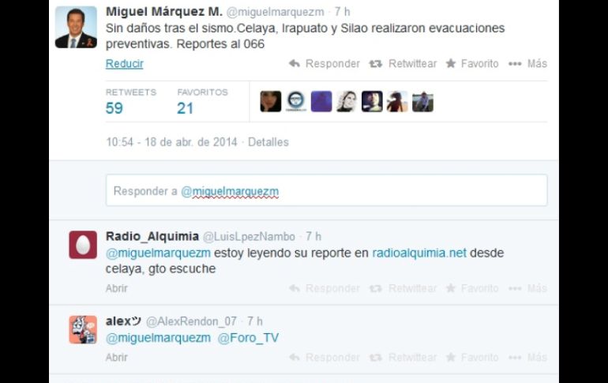Screen dimensions: 608x383
Task: Collapse the tweet with Reducir
Action: coord(125,64)
